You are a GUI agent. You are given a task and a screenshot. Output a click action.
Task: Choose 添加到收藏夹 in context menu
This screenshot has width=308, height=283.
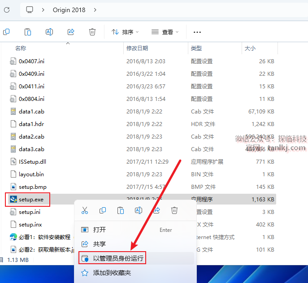click(136, 273)
